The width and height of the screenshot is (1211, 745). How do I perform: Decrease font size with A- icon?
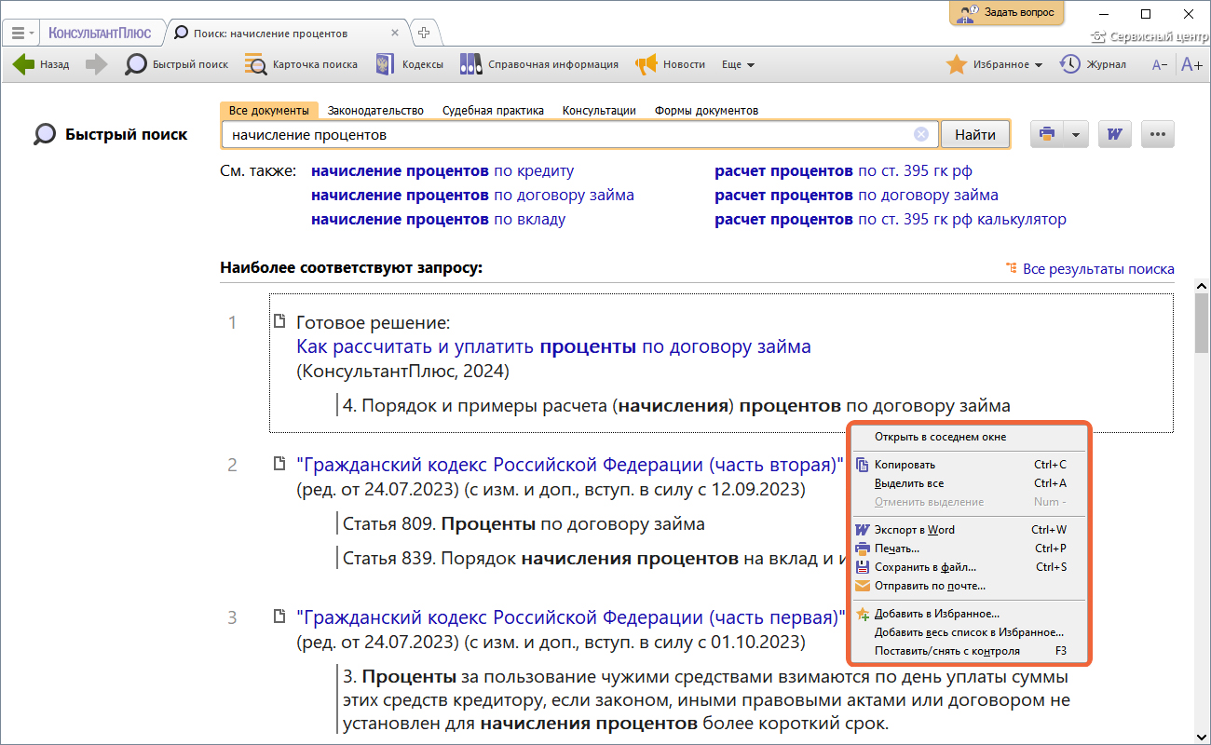click(x=1160, y=64)
